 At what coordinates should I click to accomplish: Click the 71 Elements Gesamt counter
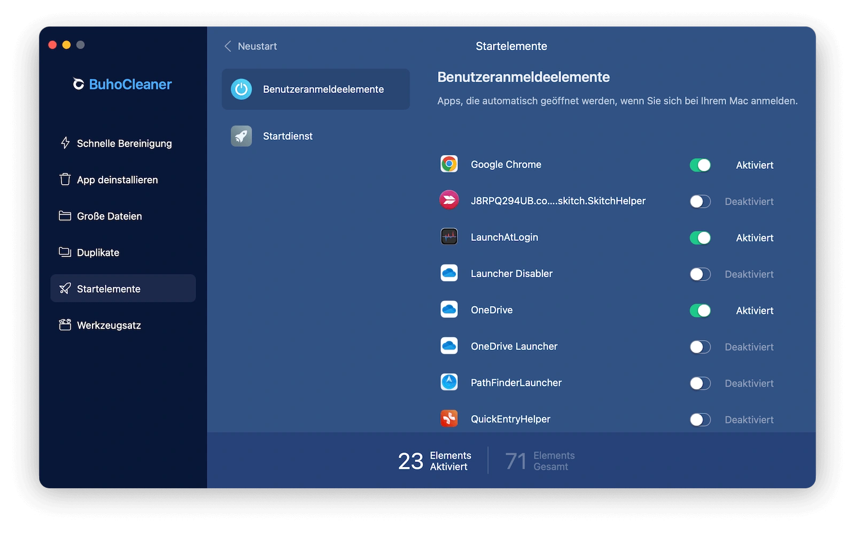[x=540, y=460]
